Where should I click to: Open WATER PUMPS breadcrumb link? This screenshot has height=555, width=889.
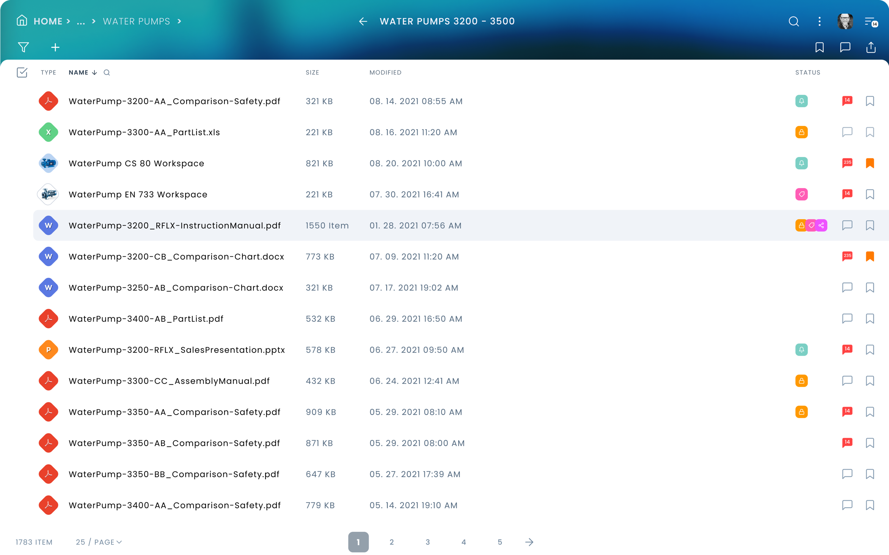click(x=137, y=22)
